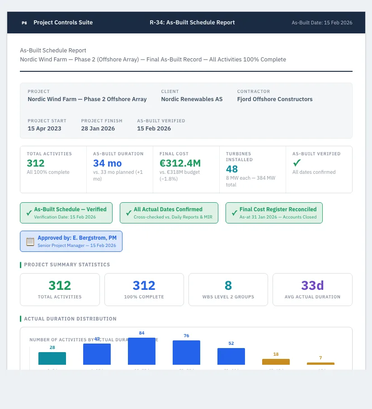372x409 pixels.
Task: Click the 33d Avg Actual Duration card
Action: tap(312, 289)
